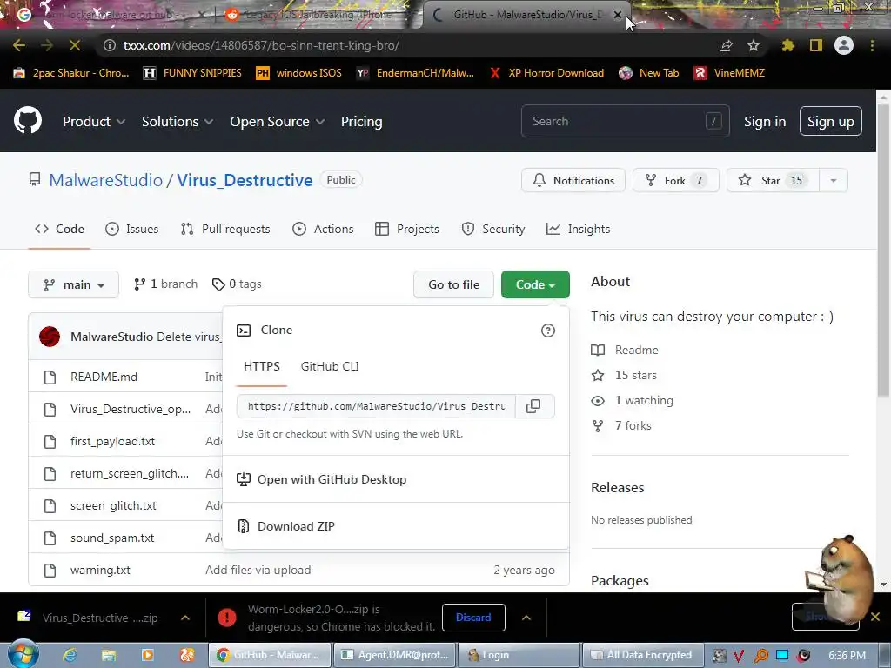Switch to the Pull requests tab
Image resolution: width=891 pixels, height=668 pixels.
pos(225,229)
